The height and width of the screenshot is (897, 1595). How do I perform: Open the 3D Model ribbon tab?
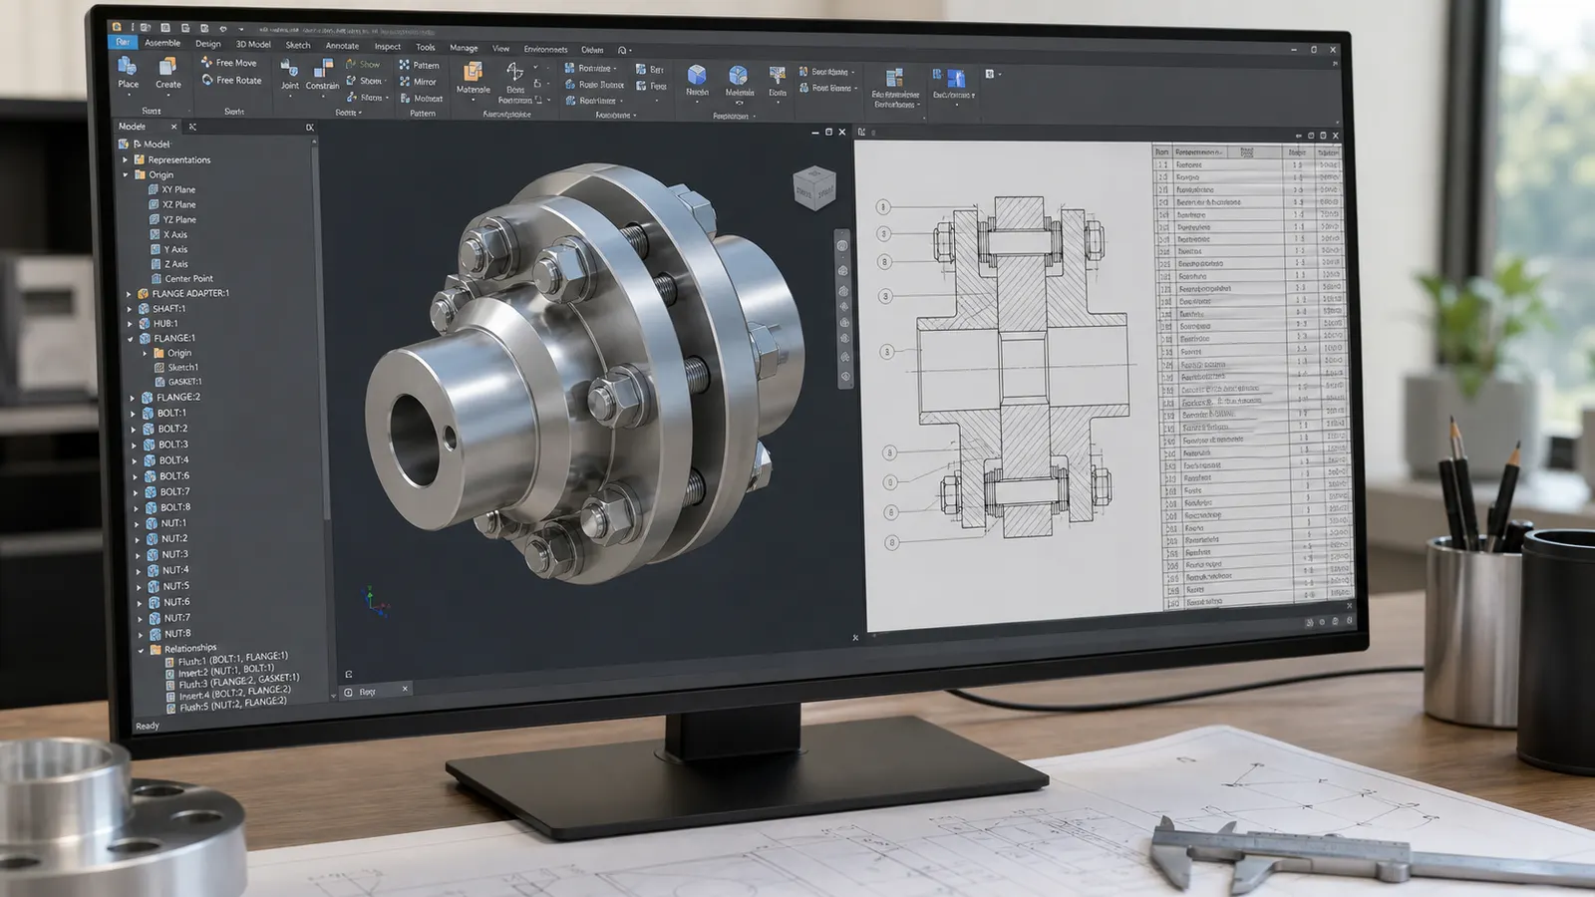pos(253,44)
